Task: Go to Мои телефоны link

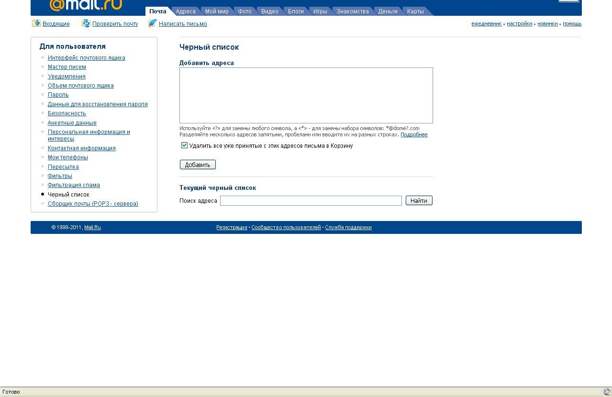Action: coord(68,157)
